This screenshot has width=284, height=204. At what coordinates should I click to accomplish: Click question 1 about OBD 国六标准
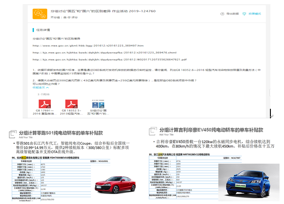click(x=146, y=72)
